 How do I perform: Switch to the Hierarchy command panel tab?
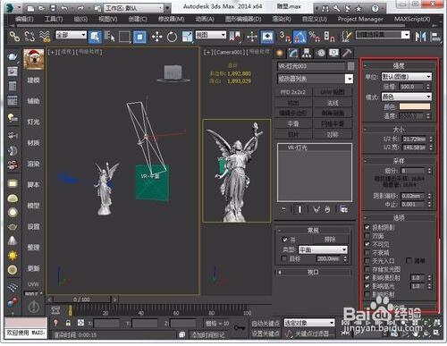pos(307,53)
